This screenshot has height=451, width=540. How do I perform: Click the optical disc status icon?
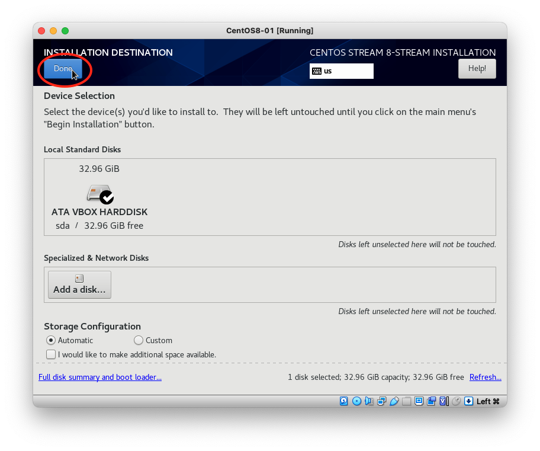(x=357, y=401)
